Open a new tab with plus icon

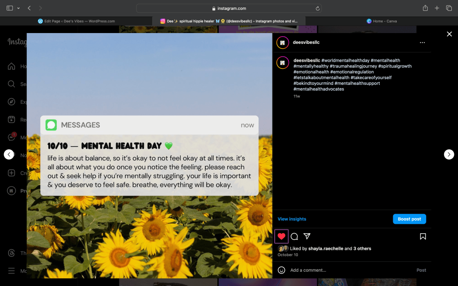[x=437, y=8]
